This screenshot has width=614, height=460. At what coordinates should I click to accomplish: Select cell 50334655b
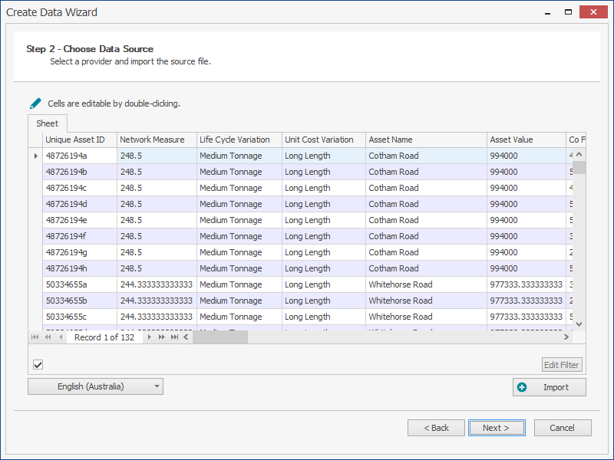coord(80,301)
